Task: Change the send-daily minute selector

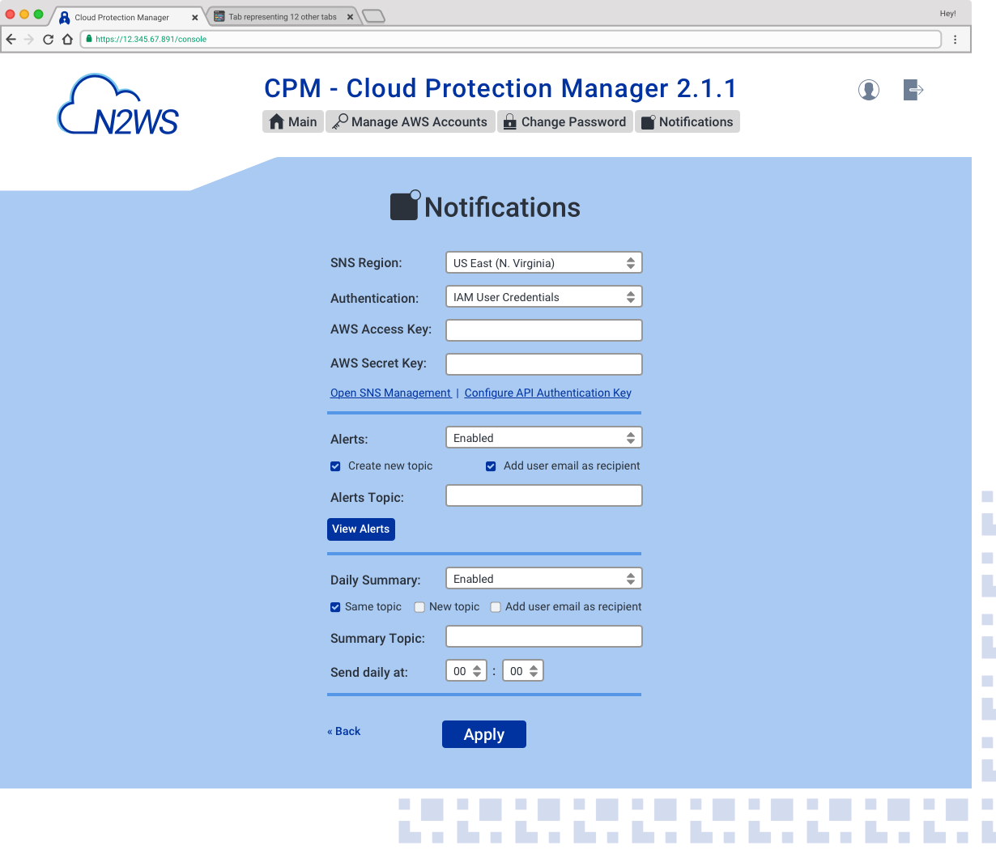Action: click(x=523, y=671)
